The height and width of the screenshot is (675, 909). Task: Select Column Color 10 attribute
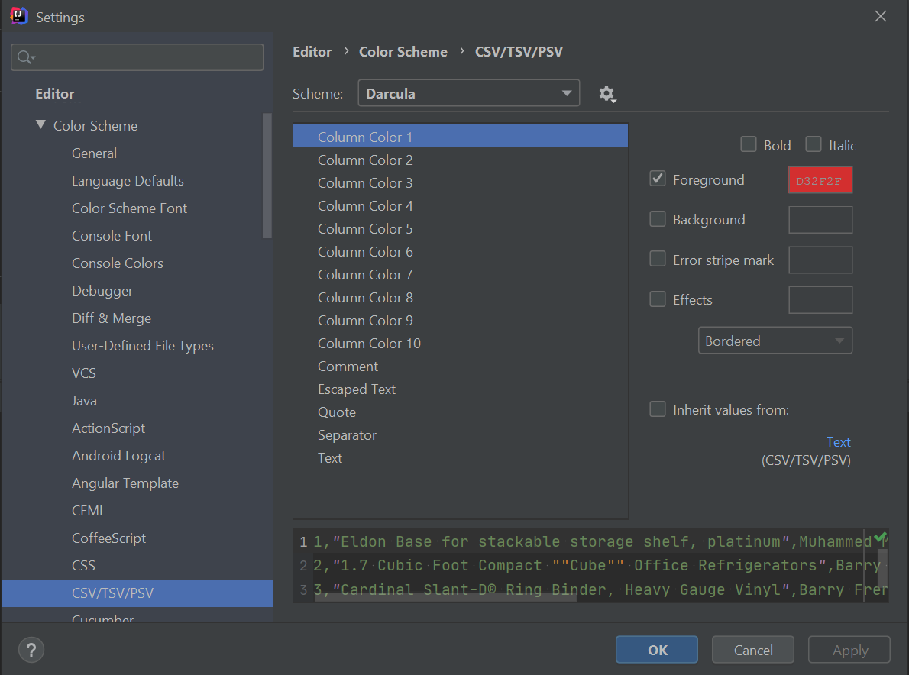click(x=461, y=343)
